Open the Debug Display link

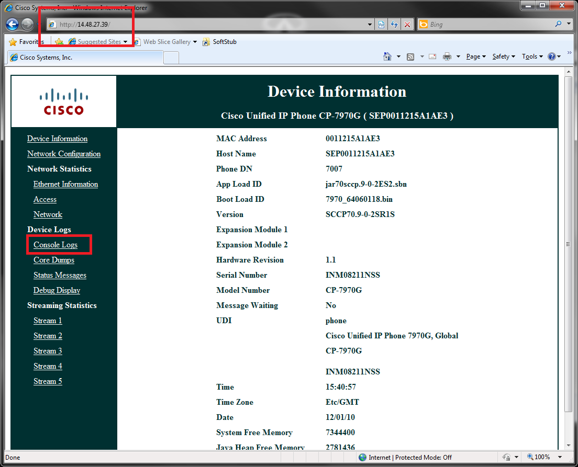tap(57, 290)
